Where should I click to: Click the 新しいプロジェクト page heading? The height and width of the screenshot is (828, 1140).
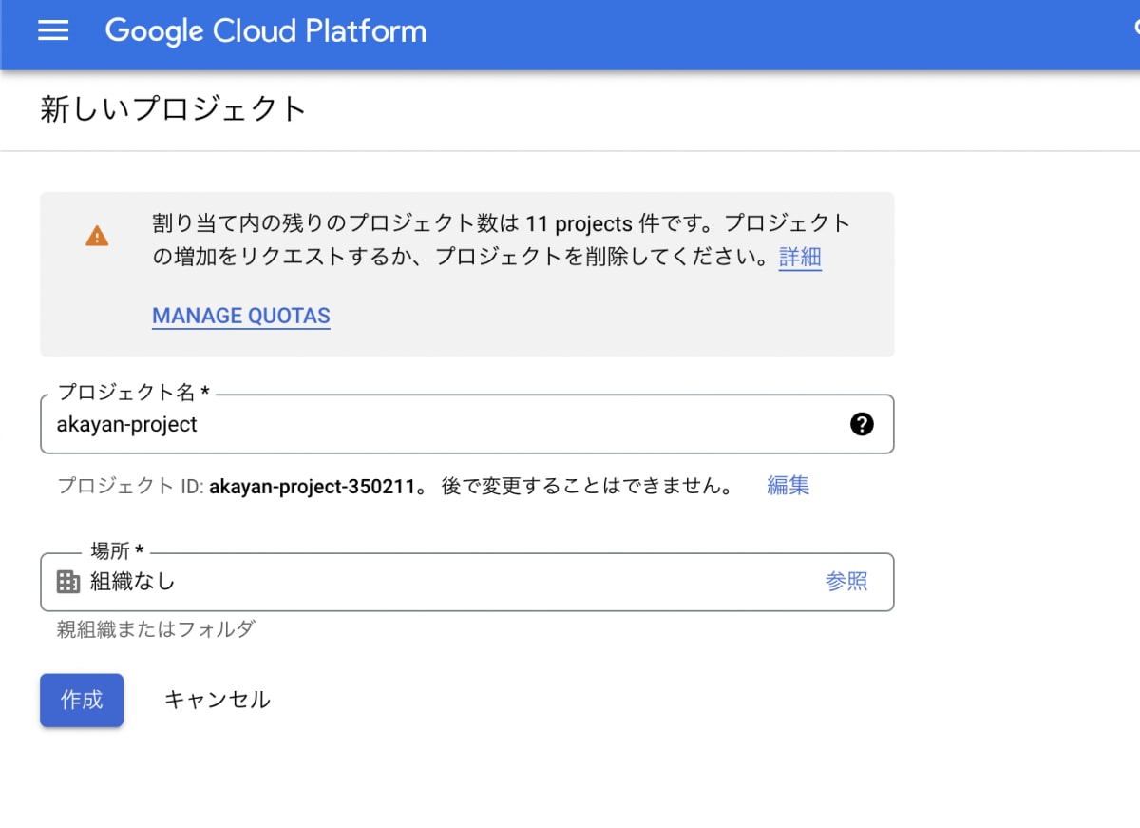pos(174,109)
